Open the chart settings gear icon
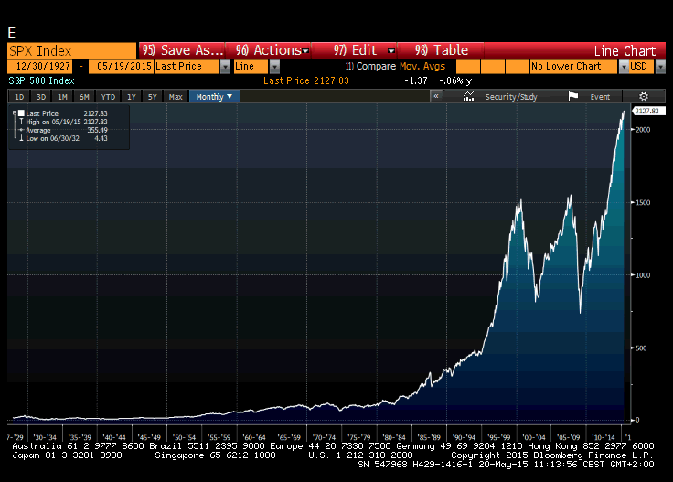673x482 pixels. pos(644,97)
